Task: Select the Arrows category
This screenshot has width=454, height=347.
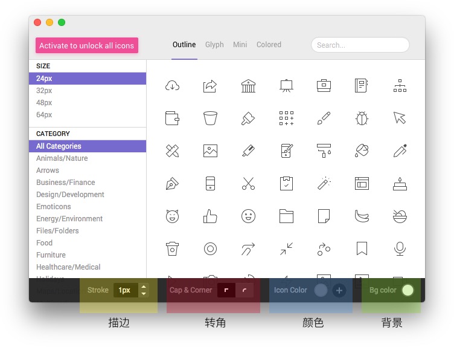Action: 88,170
